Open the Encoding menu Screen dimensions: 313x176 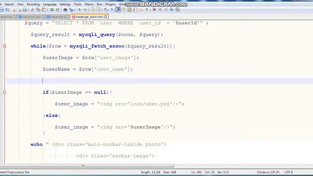(x=33, y=4)
